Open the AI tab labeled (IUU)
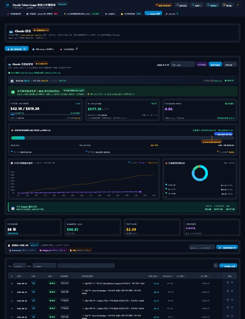Image resolution: width=245 pixels, height=319 pixels. pos(81,14)
